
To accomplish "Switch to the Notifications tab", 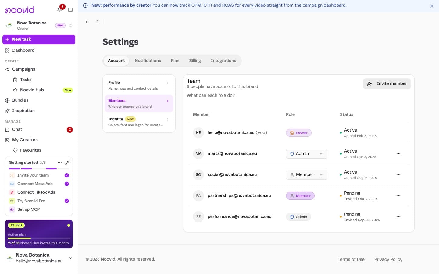I will [x=148, y=61].
